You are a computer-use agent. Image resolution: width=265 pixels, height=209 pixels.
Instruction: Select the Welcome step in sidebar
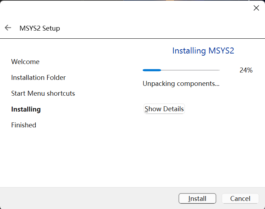click(25, 62)
